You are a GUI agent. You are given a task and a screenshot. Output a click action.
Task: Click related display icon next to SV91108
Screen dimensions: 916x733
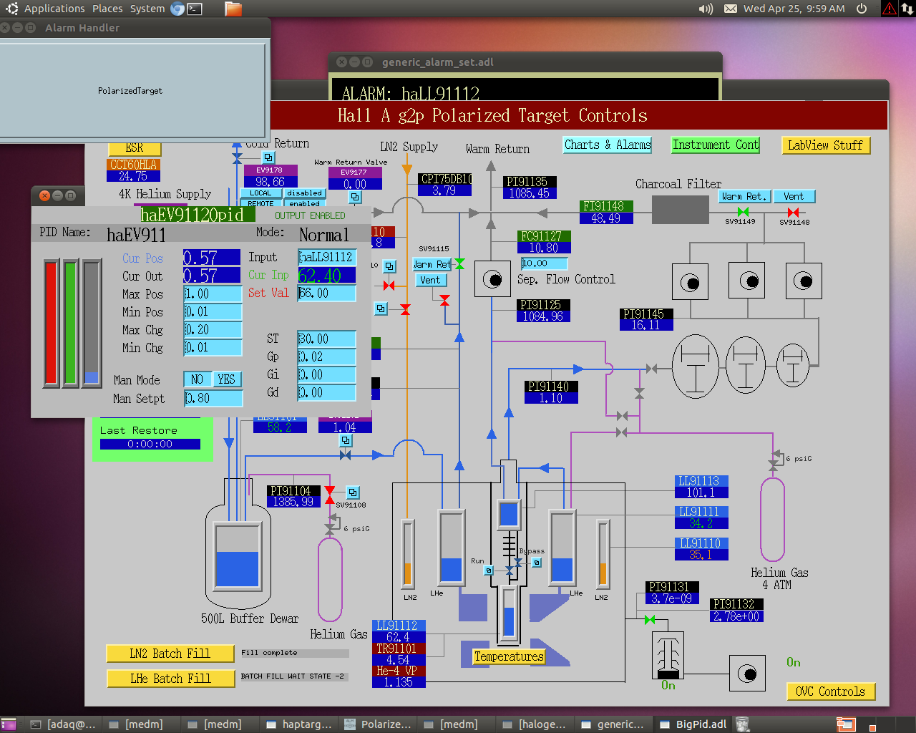coord(353,492)
